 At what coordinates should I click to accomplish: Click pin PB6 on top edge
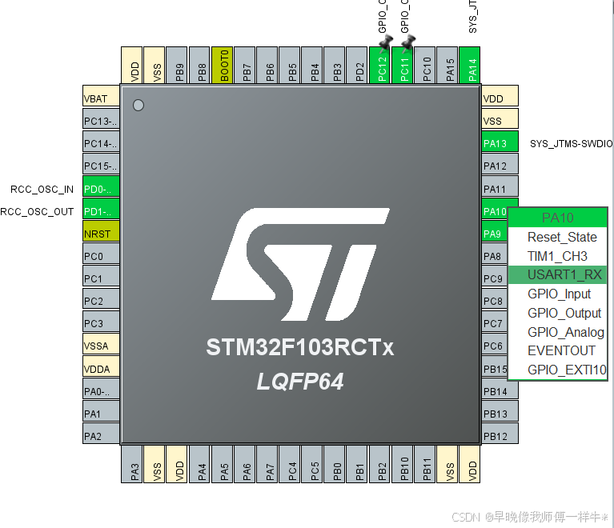tap(267, 65)
